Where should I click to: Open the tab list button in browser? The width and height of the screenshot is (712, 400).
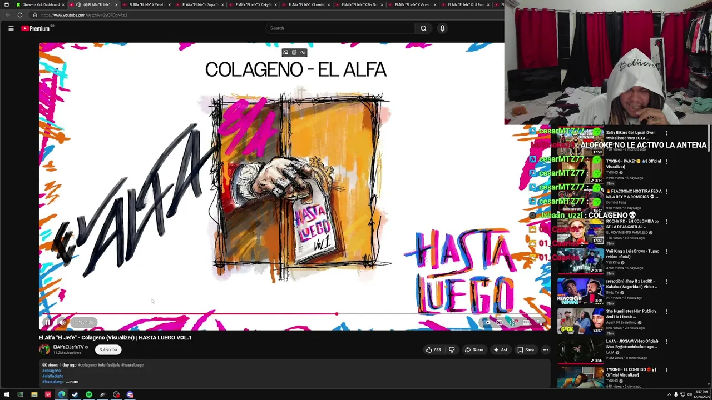7,4
